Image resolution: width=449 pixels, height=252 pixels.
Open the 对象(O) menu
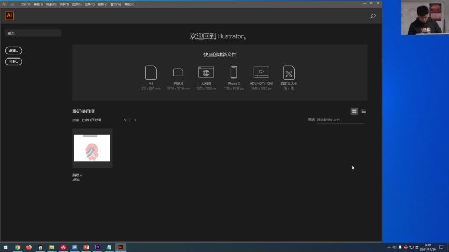pyautogui.click(x=51, y=4)
